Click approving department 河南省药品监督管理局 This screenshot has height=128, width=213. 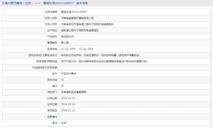pos(74,92)
